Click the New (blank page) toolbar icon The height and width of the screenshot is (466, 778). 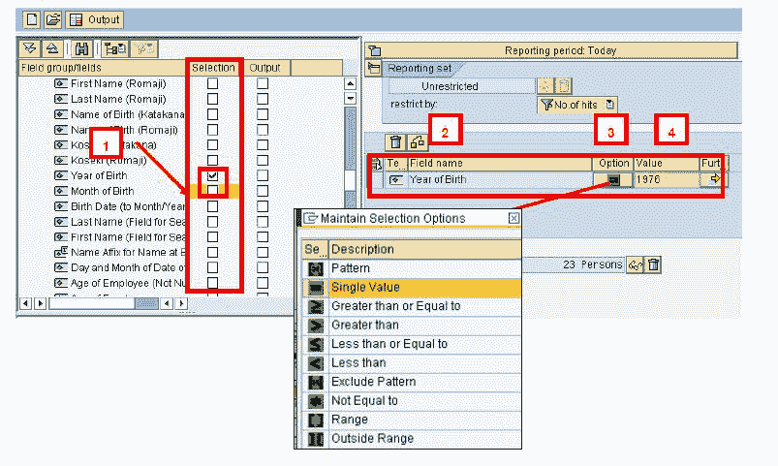coord(32,19)
